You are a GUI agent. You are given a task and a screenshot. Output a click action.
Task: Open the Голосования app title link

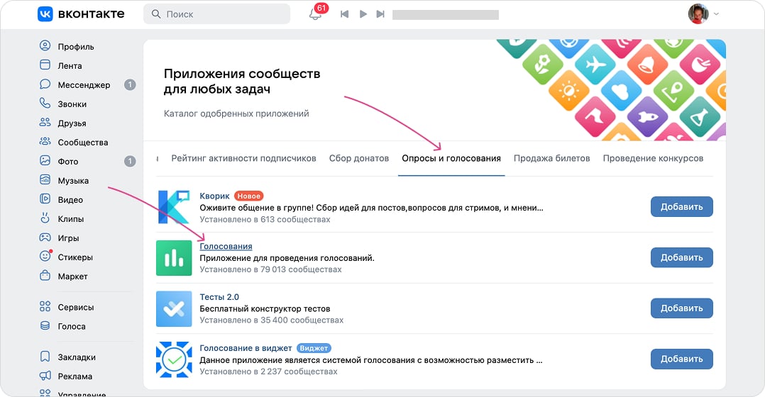226,247
